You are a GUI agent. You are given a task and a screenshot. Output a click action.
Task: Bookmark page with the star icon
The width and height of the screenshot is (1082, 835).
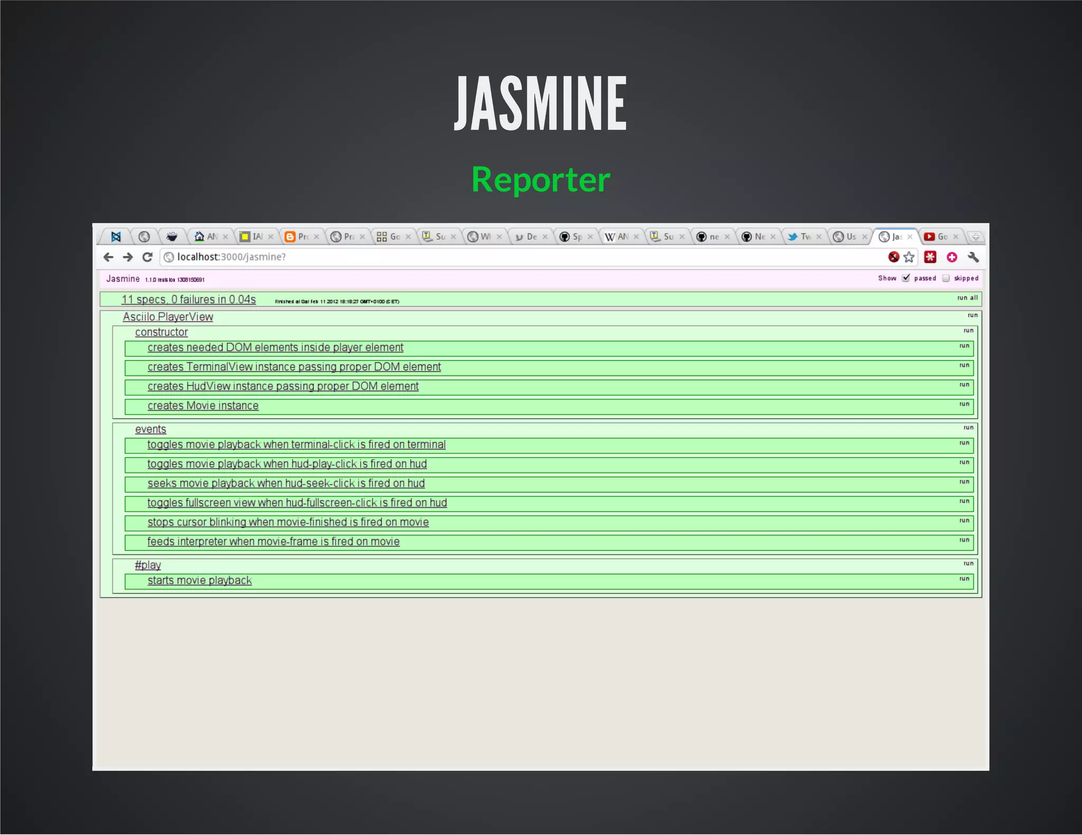(909, 257)
